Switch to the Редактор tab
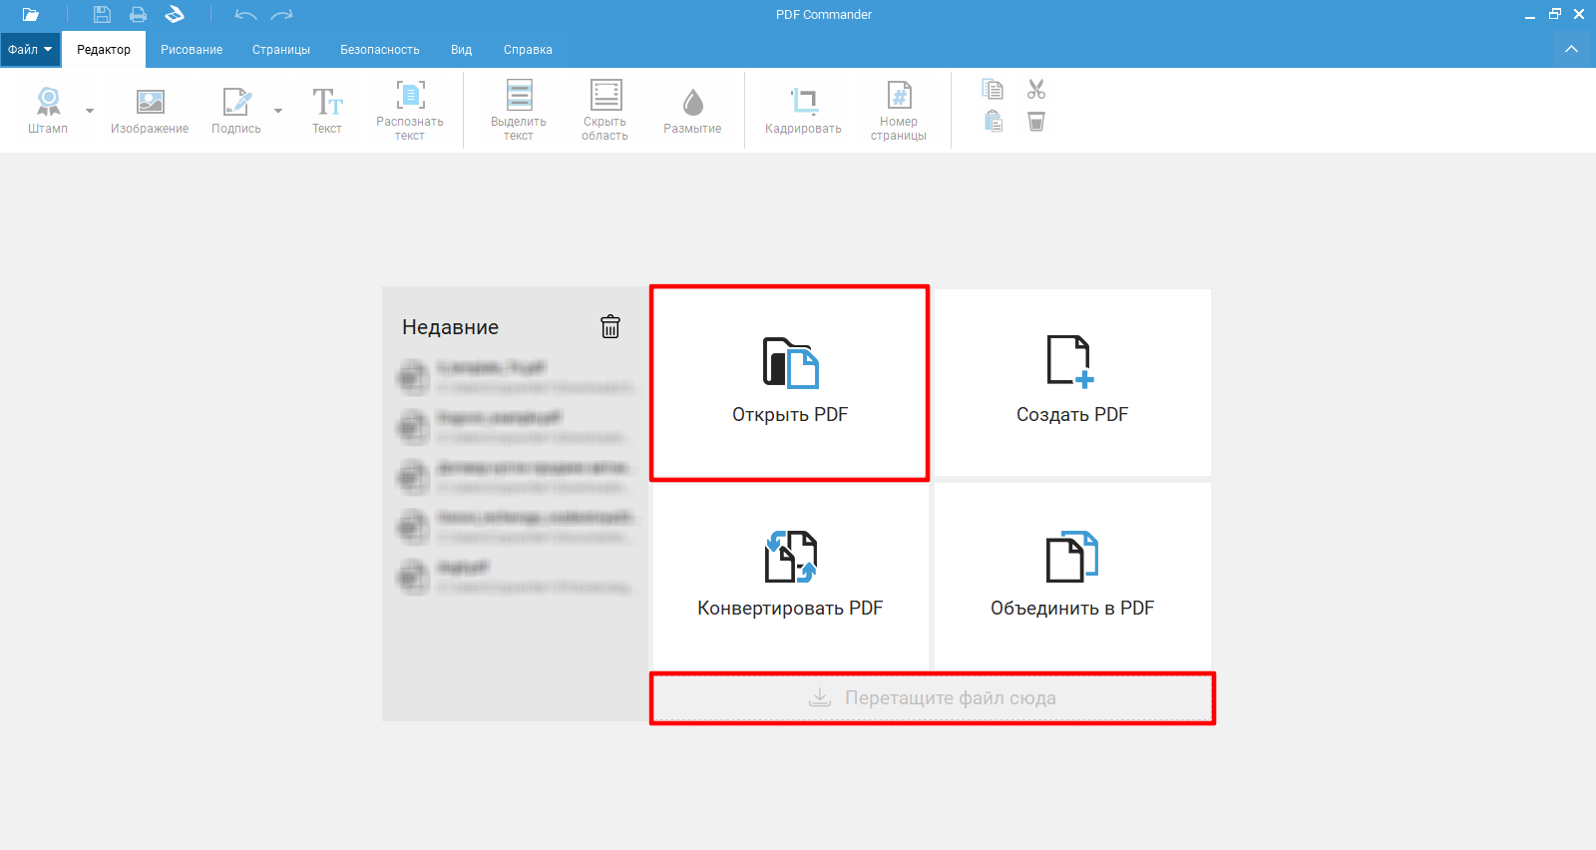The height and width of the screenshot is (850, 1596). point(104,50)
